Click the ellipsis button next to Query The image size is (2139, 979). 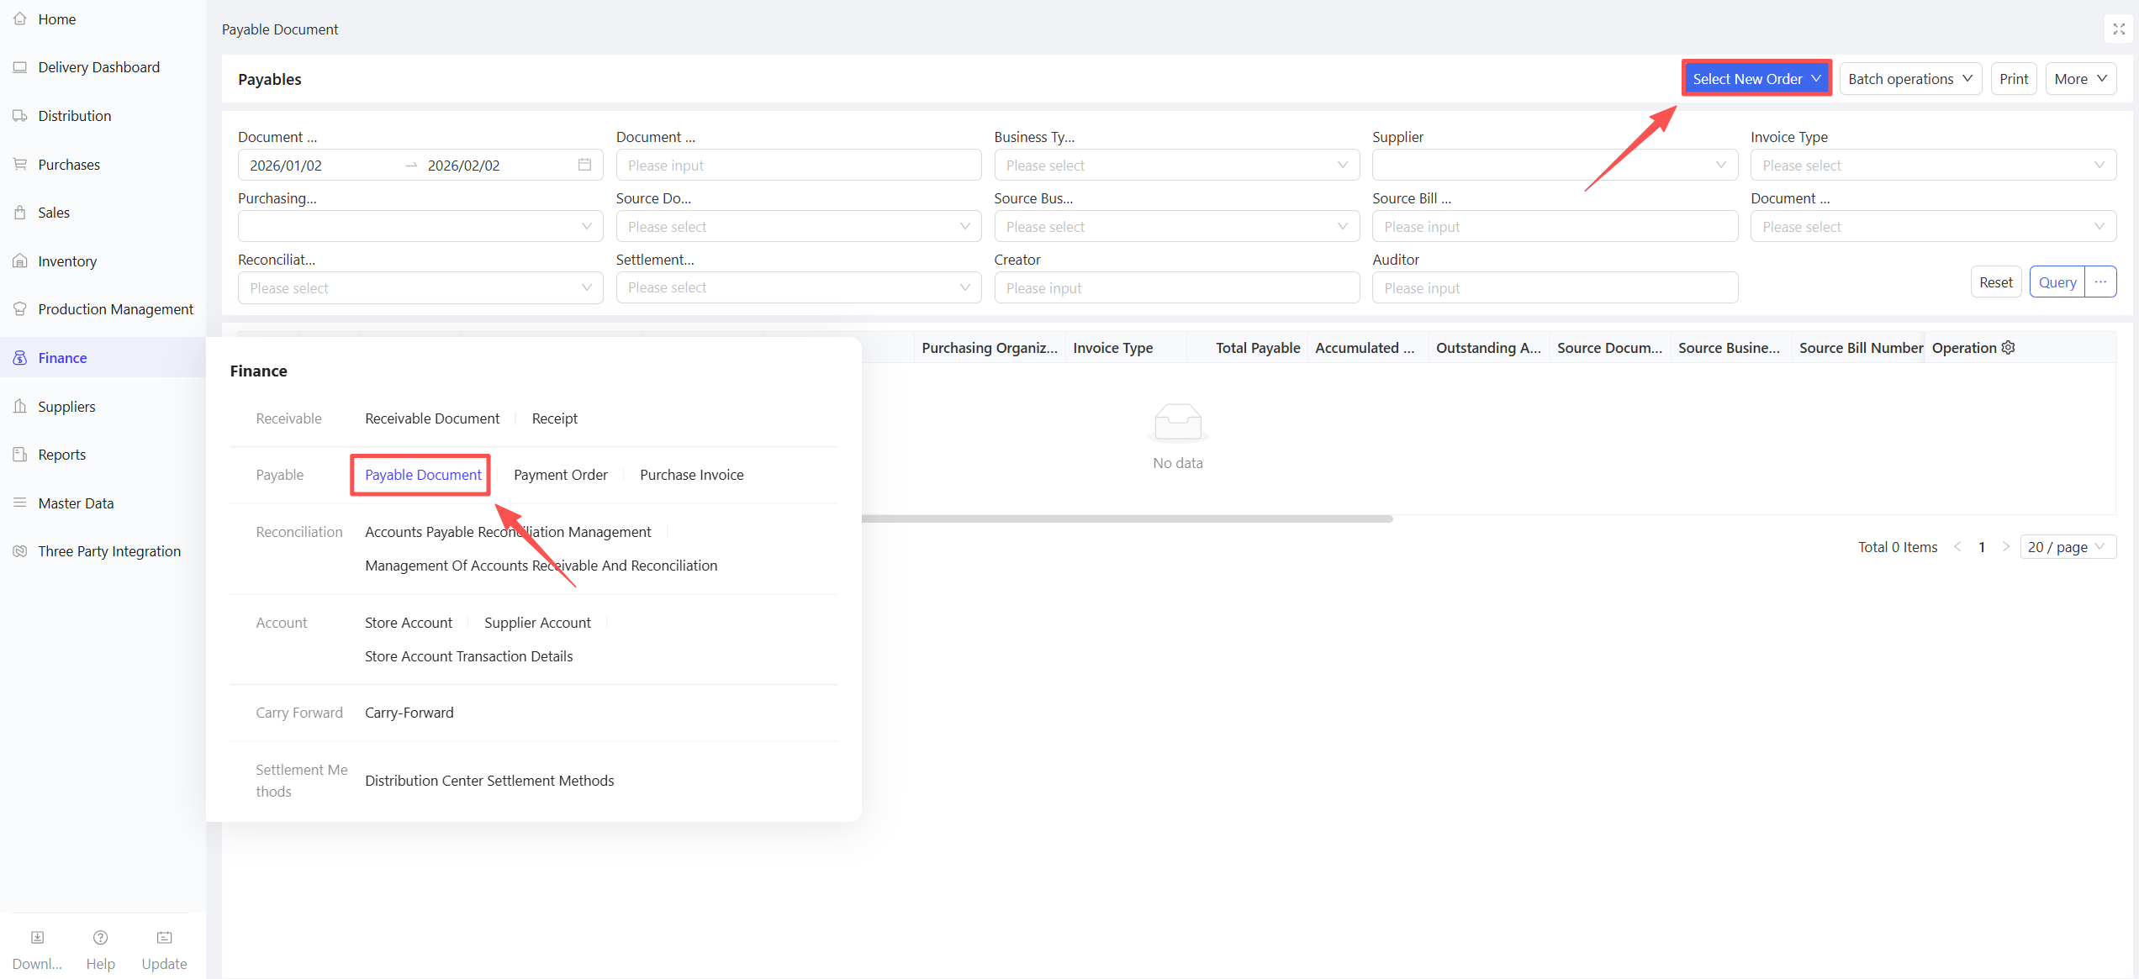pos(2100,282)
